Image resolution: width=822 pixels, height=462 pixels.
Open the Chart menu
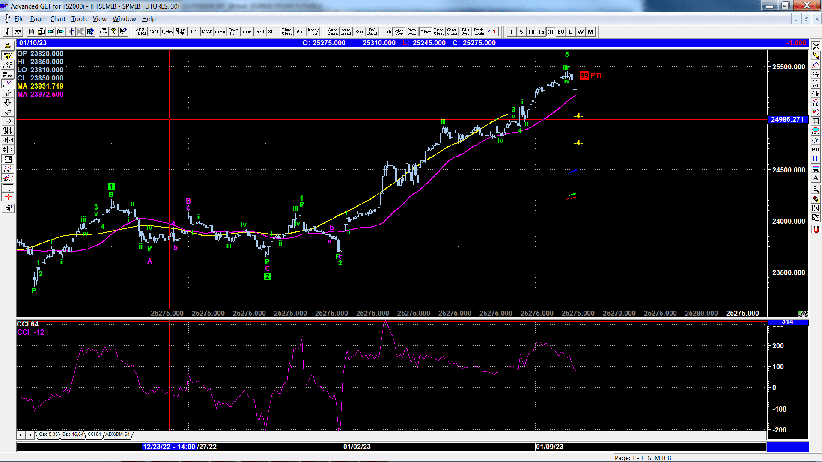tap(58, 19)
